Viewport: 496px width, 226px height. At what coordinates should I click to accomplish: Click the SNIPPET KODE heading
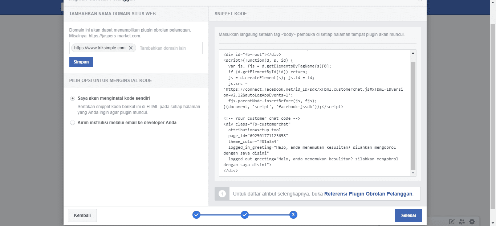coord(231,14)
